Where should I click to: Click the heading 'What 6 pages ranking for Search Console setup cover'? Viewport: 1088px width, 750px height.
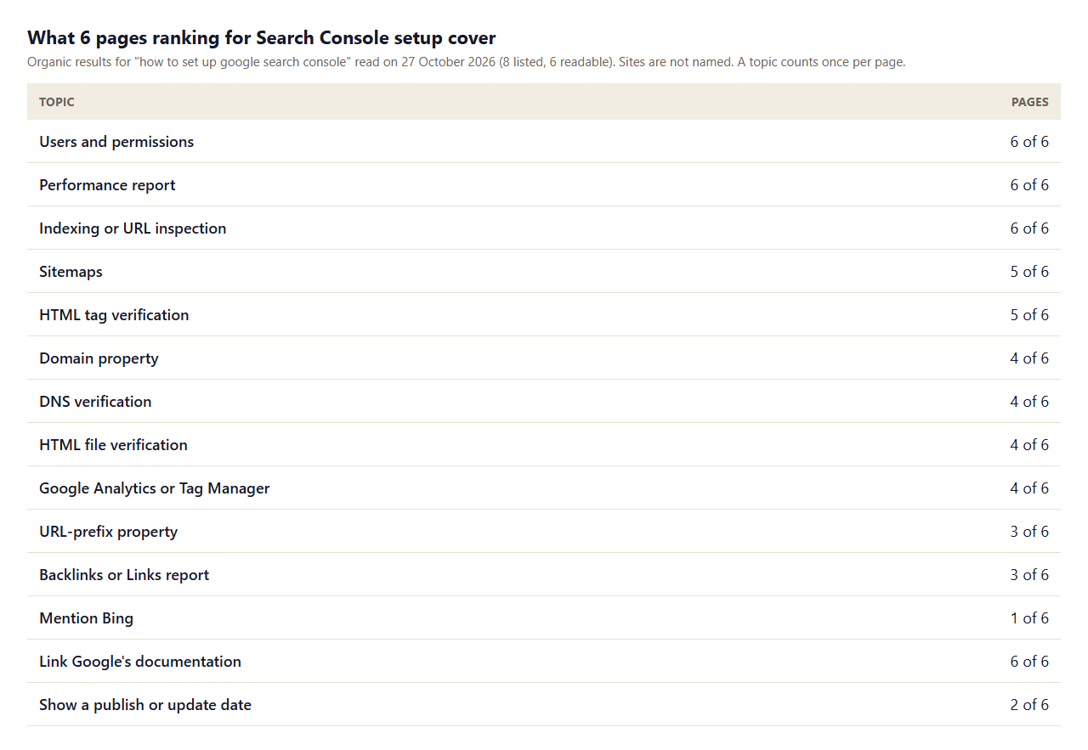point(262,37)
